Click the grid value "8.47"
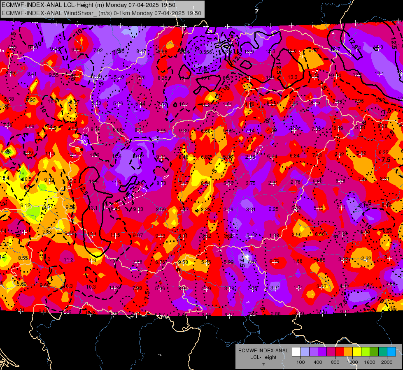Viewport: 403px width, 370px height. (141, 51)
